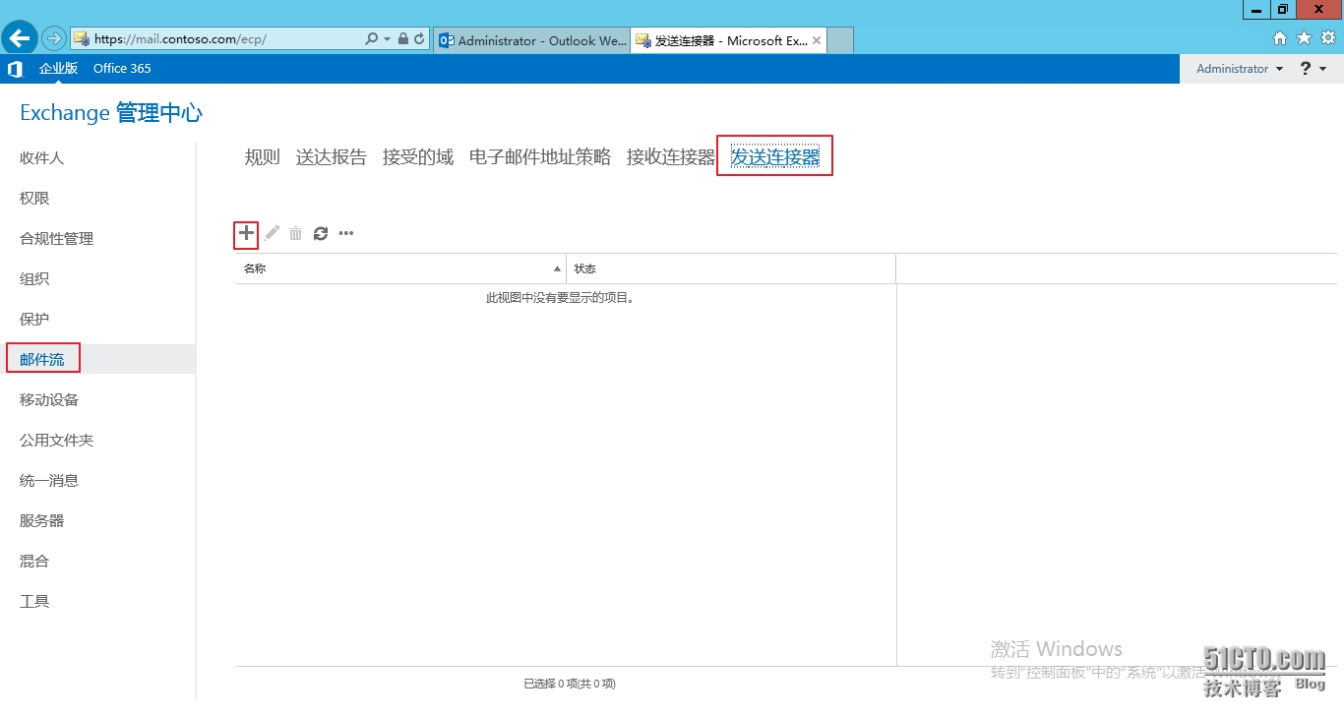Open the Office 365 link
The width and height of the screenshot is (1344, 716).
122,69
